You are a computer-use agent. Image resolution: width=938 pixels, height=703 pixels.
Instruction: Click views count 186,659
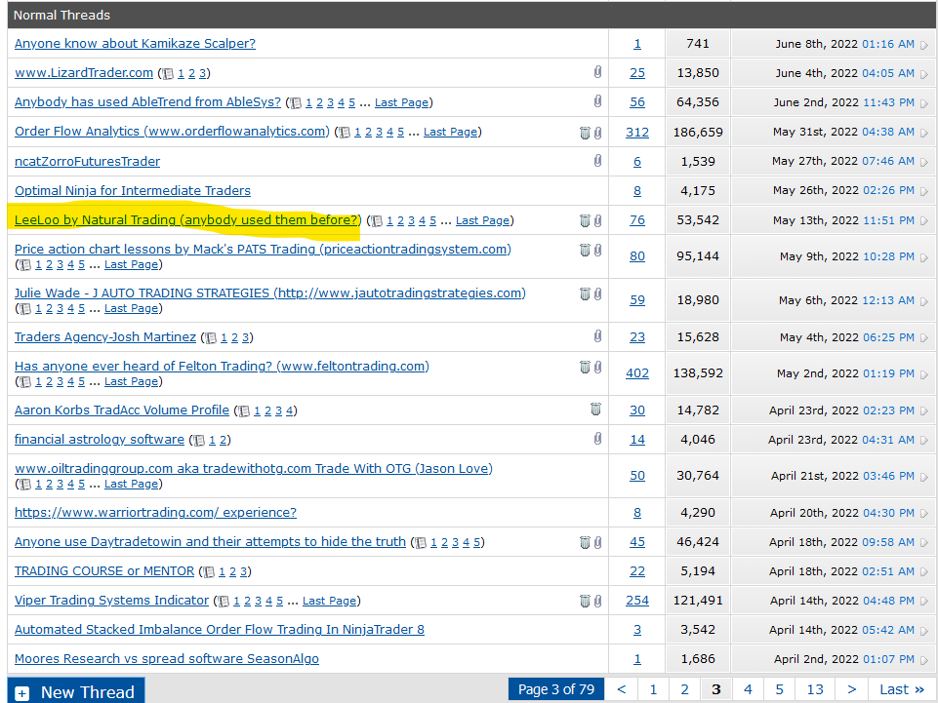pos(698,132)
